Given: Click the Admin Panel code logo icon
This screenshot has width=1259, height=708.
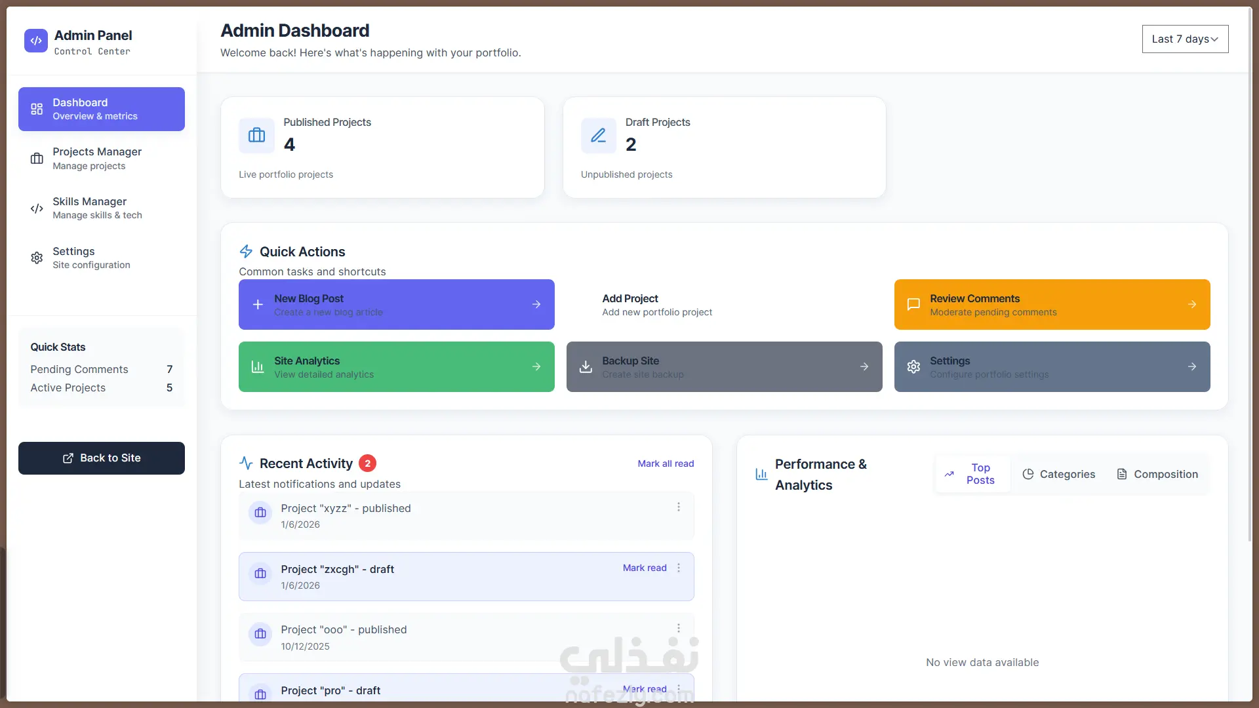Looking at the screenshot, I should coord(36,41).
